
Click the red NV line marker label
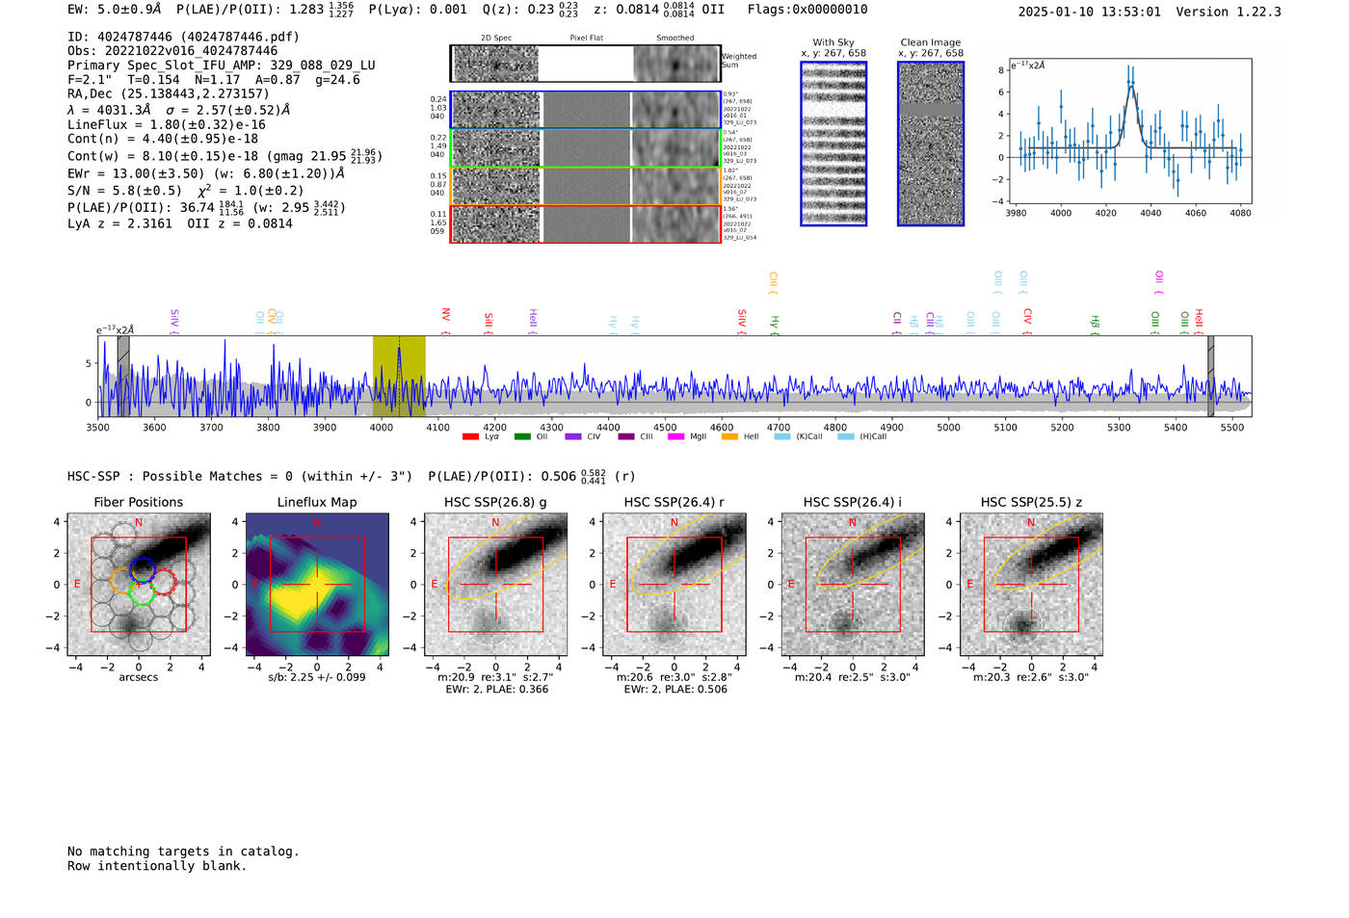[x=445, y=320]
